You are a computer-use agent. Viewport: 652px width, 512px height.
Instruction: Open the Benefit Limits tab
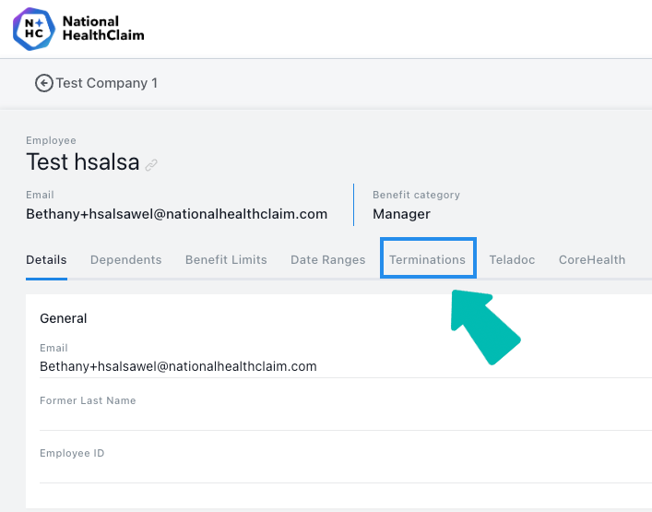pyautogui.click(x=226, y=260)
